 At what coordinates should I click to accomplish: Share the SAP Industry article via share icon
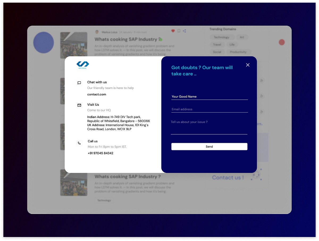(x=184, y=31)
